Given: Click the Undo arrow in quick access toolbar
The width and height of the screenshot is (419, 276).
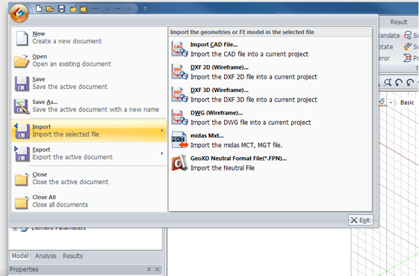Looking at the screenshot, I should pos(96,9).
